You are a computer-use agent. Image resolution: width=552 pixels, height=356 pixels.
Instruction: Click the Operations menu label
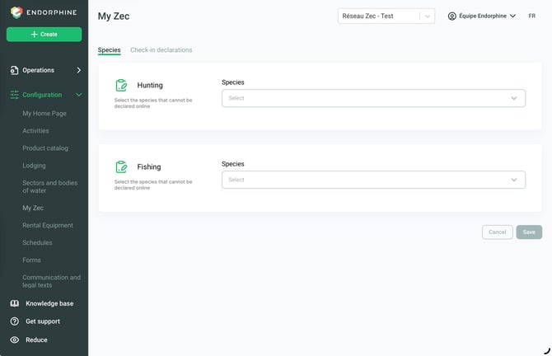click(39, 70)
